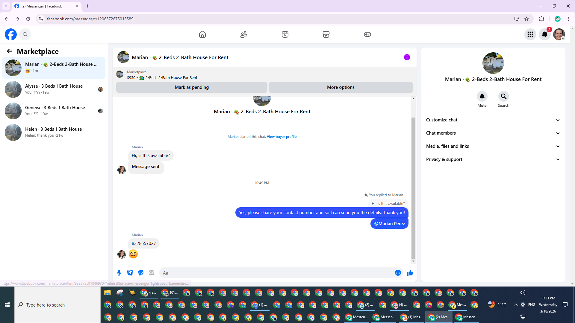Open the View buyer profile link
This screenshot has height=323, width=575.
tap(282, 137)
